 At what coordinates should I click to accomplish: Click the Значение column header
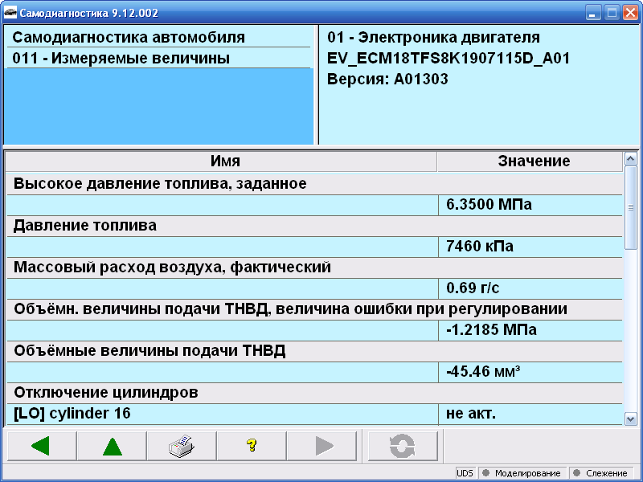[x=530, y=161]
